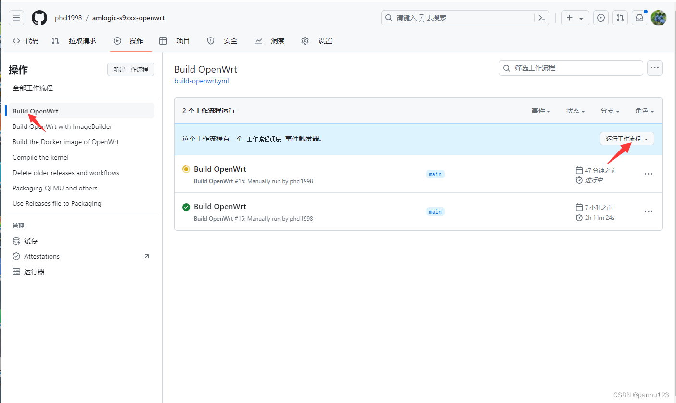676x403 pixels.
Task: Open the amlogic-s9xxx-openwrt repository link
Action: [x=128, y=18]
